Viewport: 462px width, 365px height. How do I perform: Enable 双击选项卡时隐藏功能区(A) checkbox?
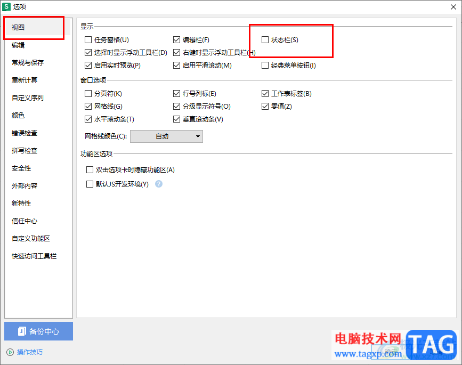(90, 169)
